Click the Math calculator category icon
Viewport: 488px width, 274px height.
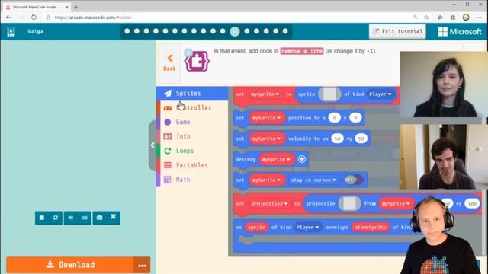click(x=168, y=180)
